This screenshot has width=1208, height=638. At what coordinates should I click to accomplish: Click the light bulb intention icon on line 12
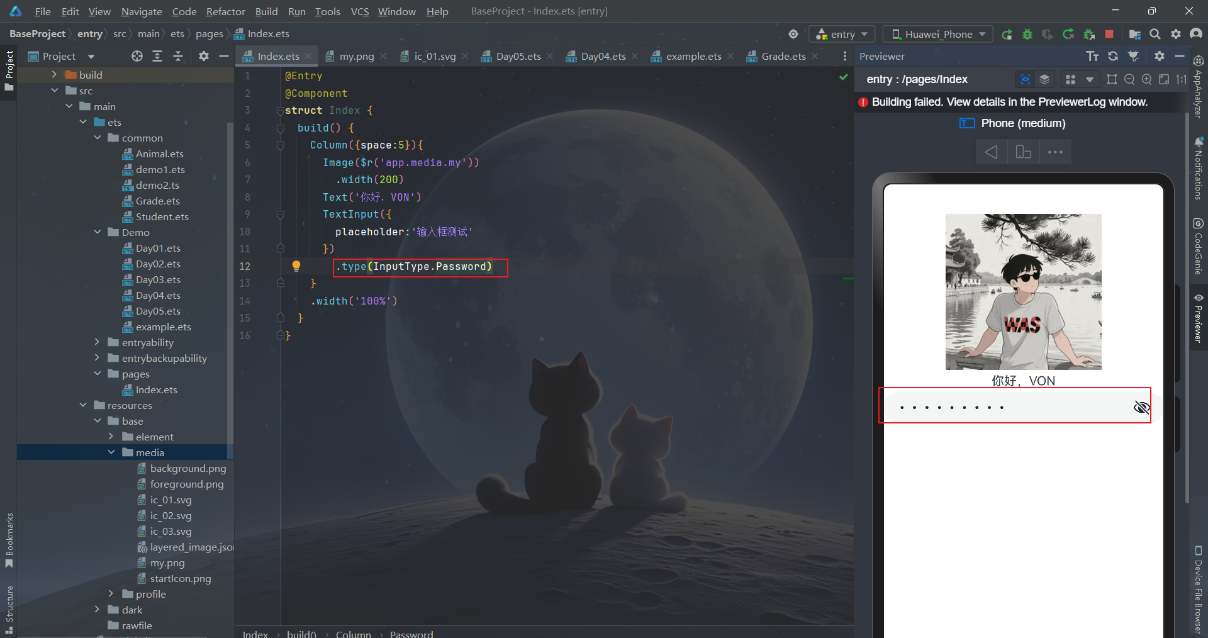(x=296, y=266)
